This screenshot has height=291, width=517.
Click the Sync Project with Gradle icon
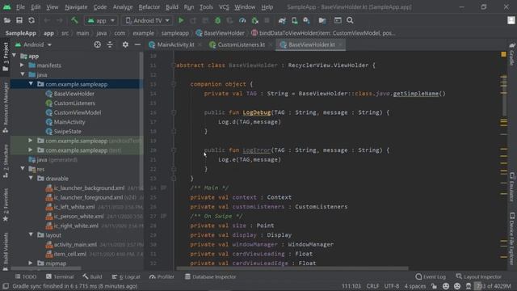tap(282, 20)
